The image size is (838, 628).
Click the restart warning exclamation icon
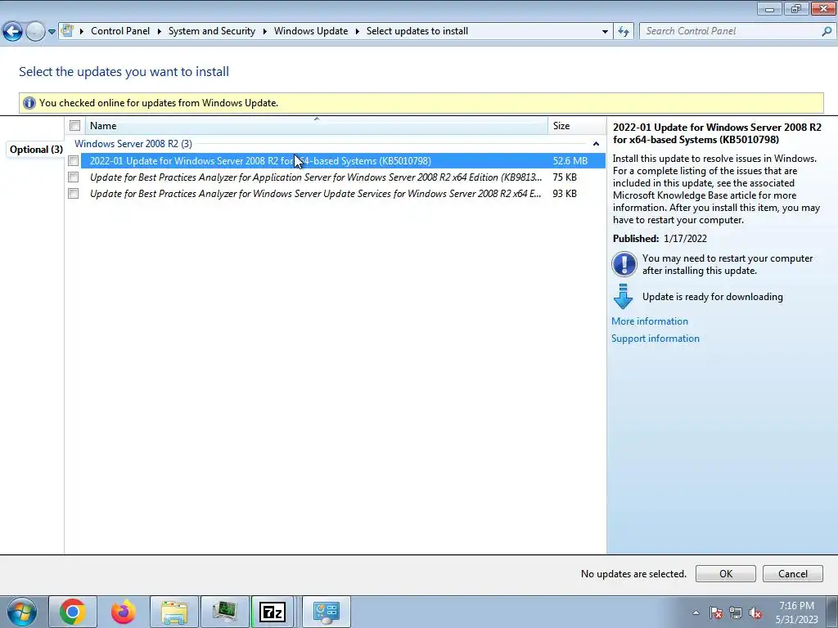click(x=624, y=264)
